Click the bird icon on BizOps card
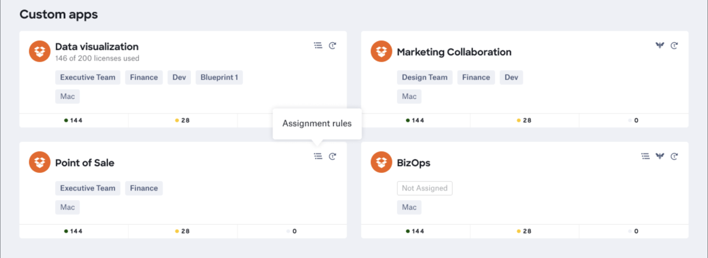708x258 pixels. point(660,156)
